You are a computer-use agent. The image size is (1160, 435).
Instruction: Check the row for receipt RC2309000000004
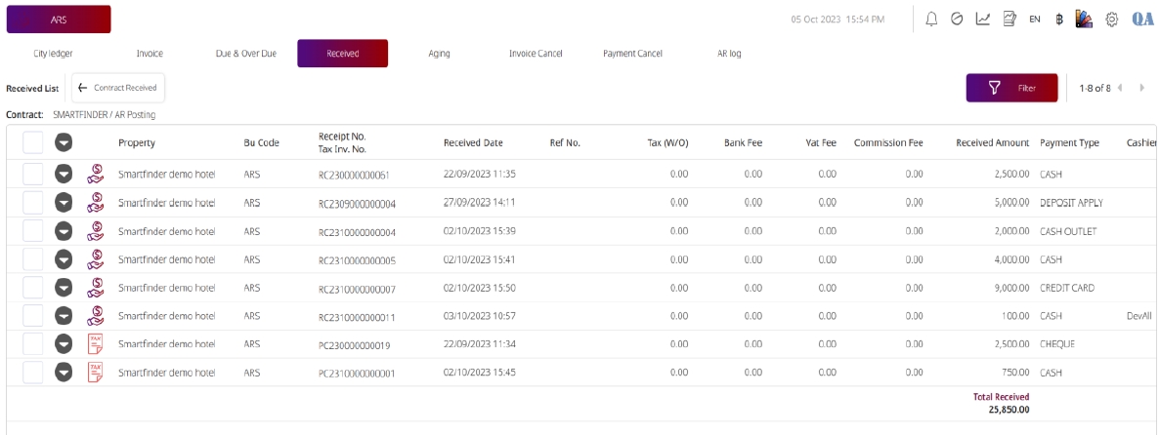point(33,203)
